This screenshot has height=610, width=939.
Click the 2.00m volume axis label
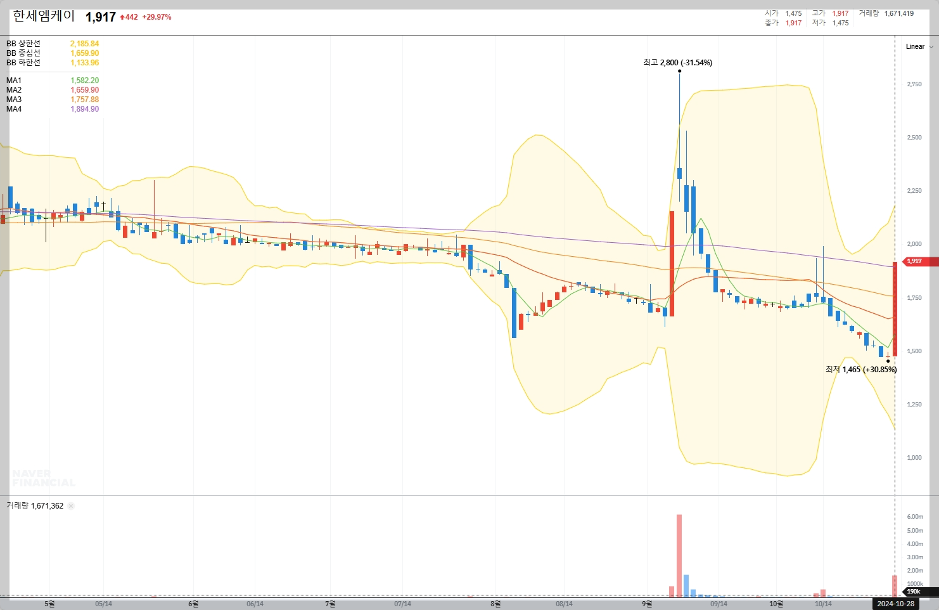[915, 571]
